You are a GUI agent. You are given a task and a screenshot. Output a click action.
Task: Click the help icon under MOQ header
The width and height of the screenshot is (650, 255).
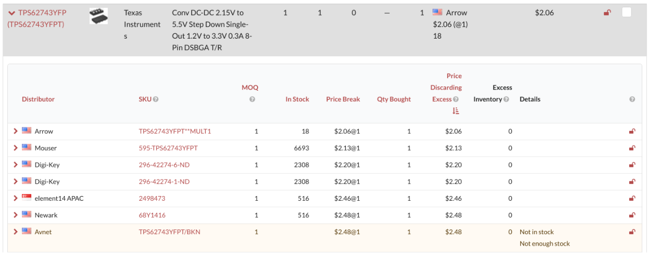pyautogui.click(x=252, y=100)
